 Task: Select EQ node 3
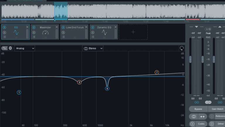79,82
